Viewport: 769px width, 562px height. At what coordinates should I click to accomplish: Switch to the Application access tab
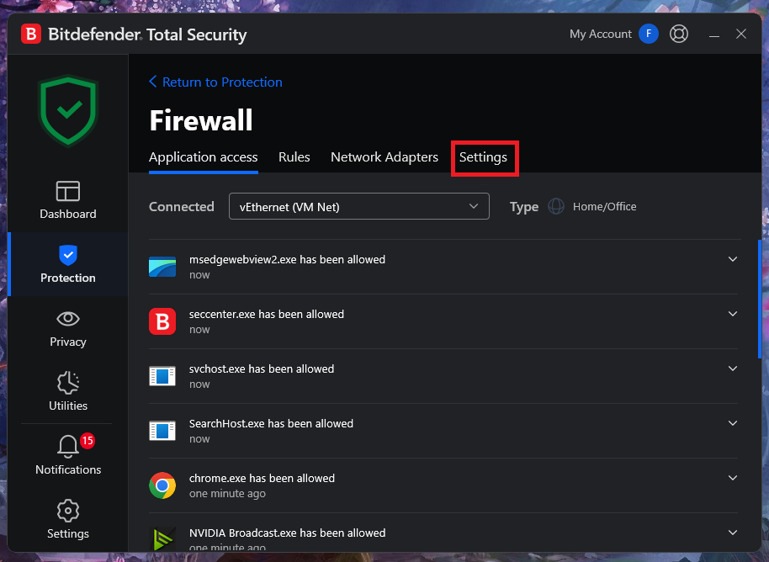204,157
